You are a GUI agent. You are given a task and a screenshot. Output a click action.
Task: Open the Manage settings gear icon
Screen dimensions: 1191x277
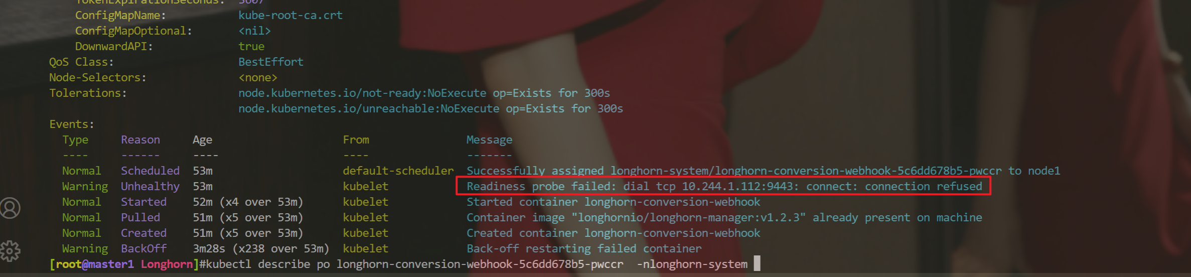point(10,251)
